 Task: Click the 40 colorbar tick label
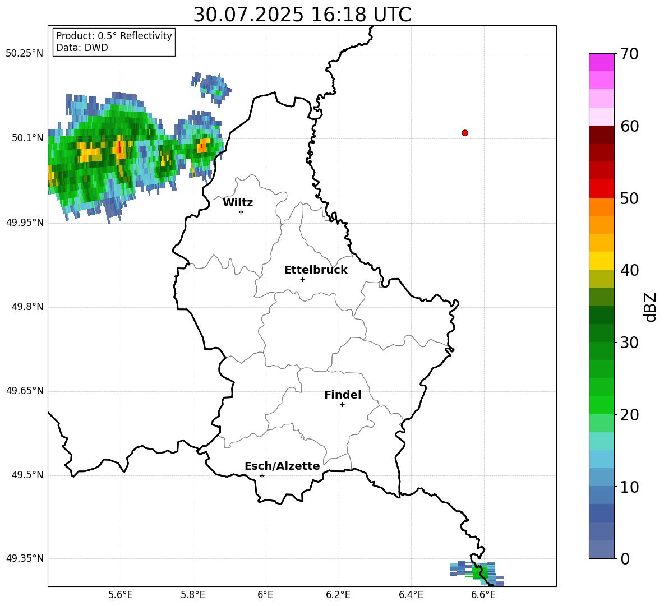coord(629,270)
